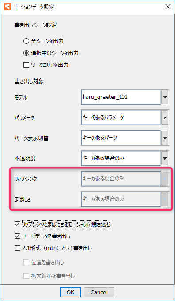Click the disabled まばたき combo box

click(125, 199)
